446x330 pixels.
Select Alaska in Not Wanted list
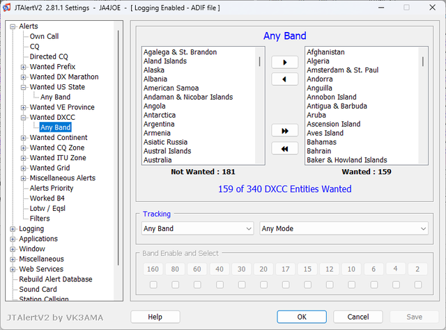(x=154, y=70)
